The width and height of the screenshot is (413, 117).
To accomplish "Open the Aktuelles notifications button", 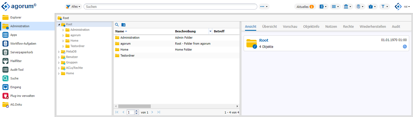I will [x=305, y=7].
